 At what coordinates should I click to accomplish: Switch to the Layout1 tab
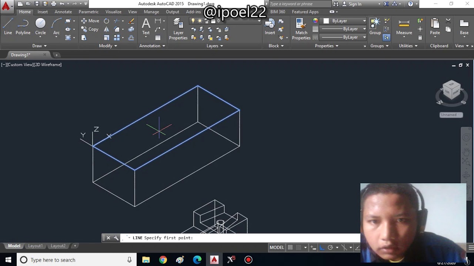35,246
